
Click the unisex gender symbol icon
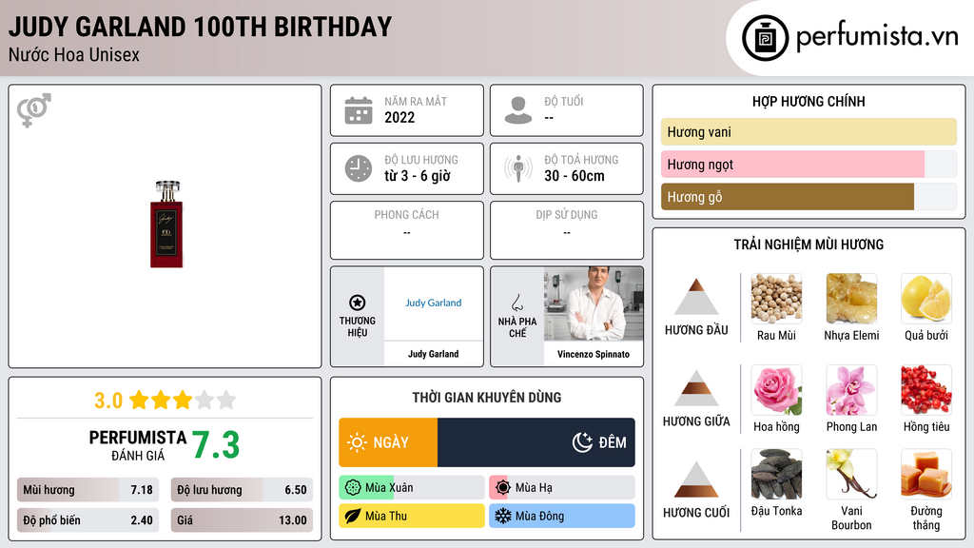click(x=34, y=110)
